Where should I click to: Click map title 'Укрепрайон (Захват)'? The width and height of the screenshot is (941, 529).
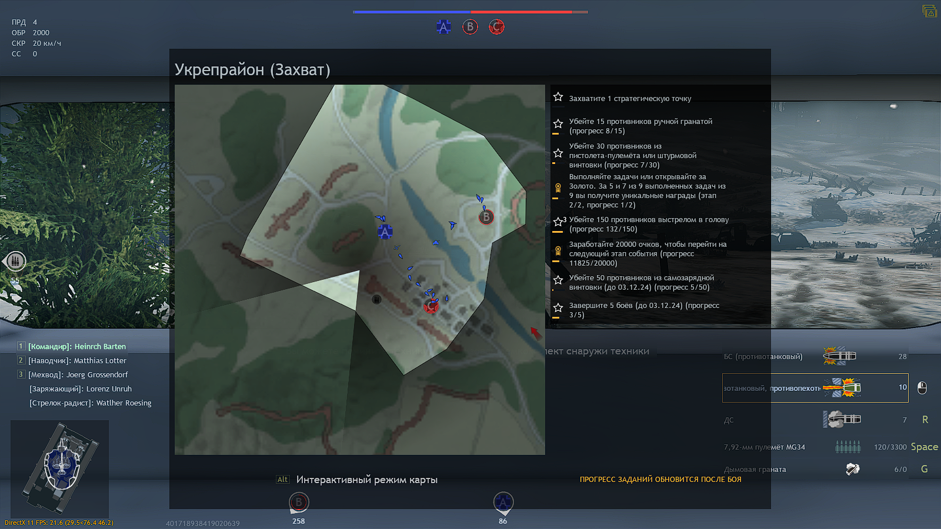[x=252, y=69]
